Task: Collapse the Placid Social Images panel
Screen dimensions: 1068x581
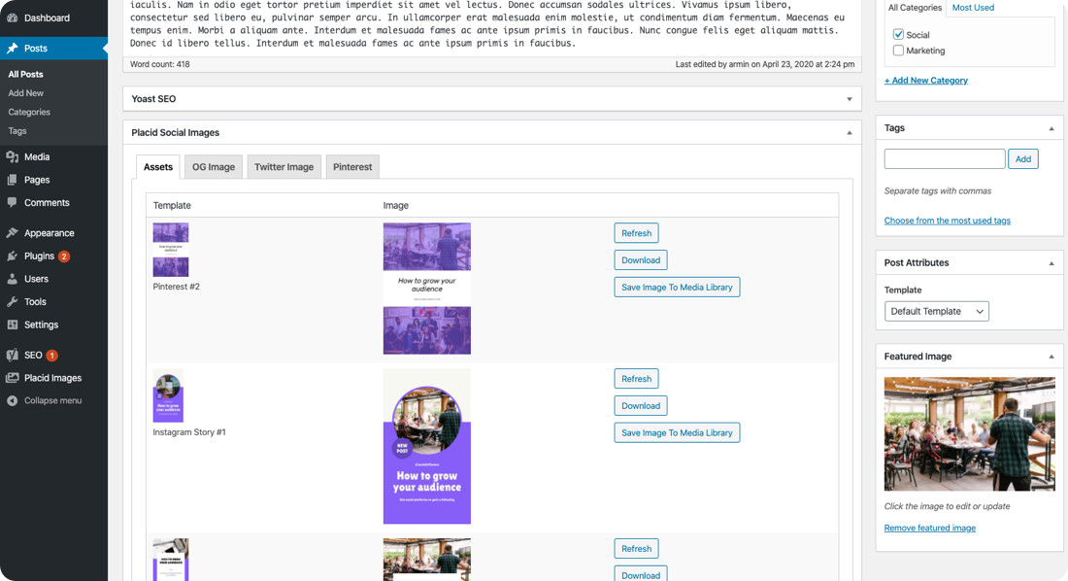Action: pos(850,133)
